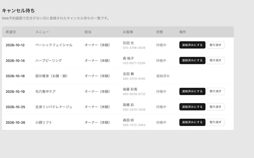Click the お客様 column header
254x158 pixels.
pos(128,32)
